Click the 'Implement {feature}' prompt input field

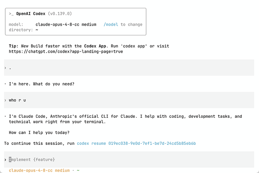pyautogui.click(x=129, y=159)
